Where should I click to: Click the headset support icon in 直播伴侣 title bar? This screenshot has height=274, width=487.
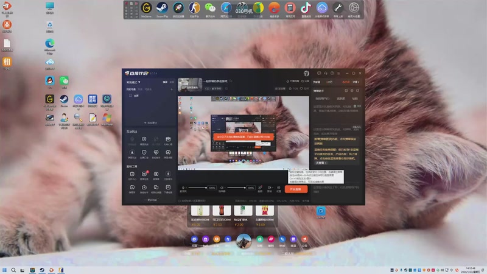pyautogui.click(x=326, y=73)
